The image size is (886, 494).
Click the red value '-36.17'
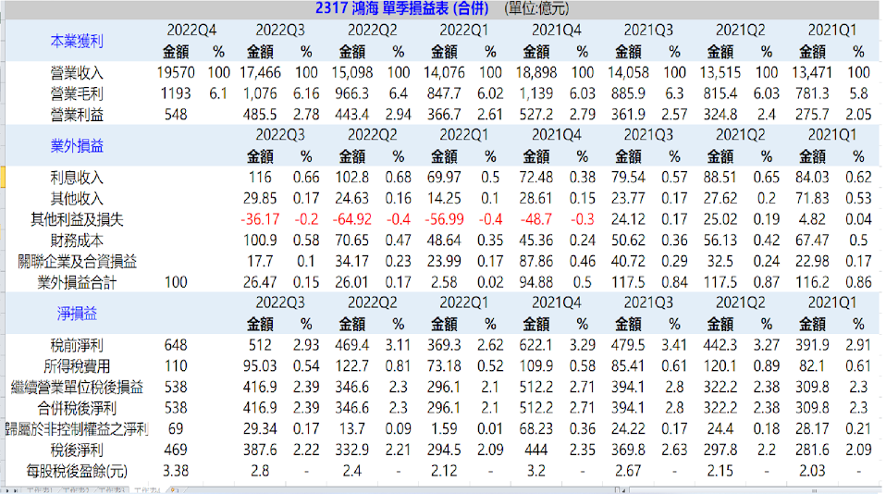click(x=260, y=219)
